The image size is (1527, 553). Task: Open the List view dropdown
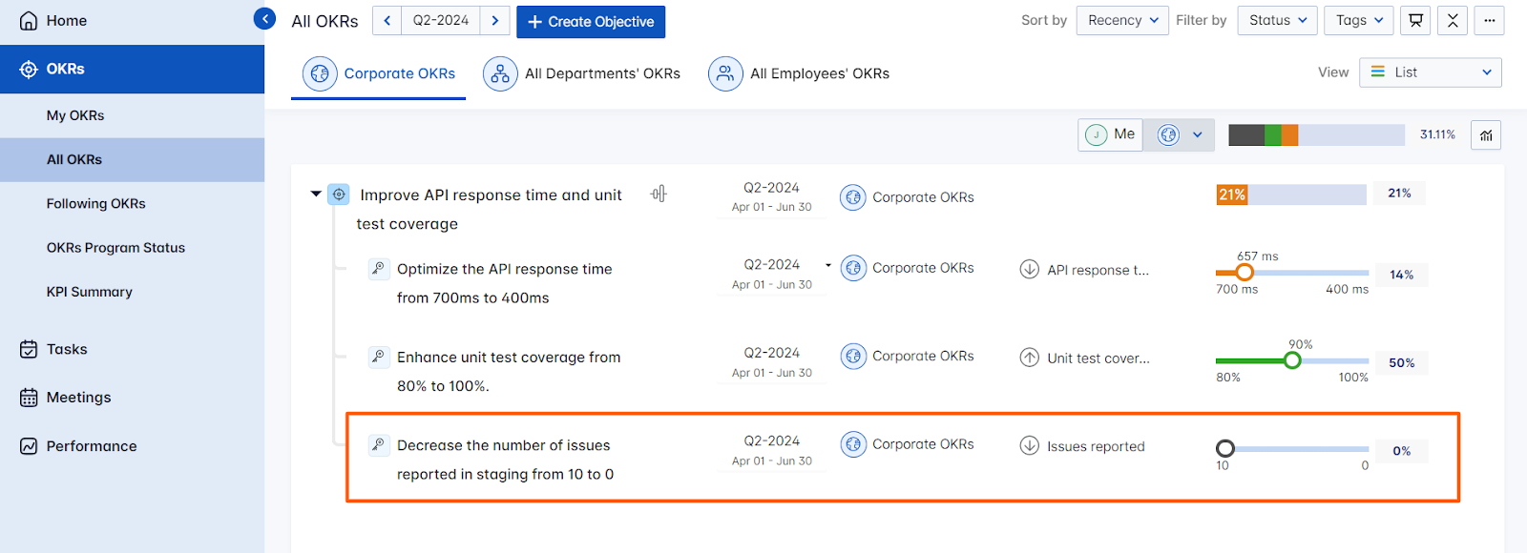tap(1430, 72)
